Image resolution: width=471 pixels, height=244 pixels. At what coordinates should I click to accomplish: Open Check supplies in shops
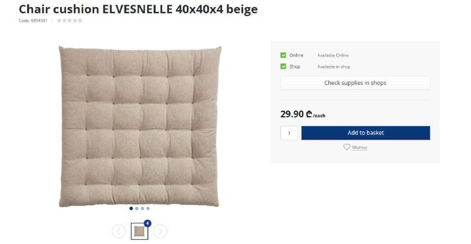(x=355, y=83)
